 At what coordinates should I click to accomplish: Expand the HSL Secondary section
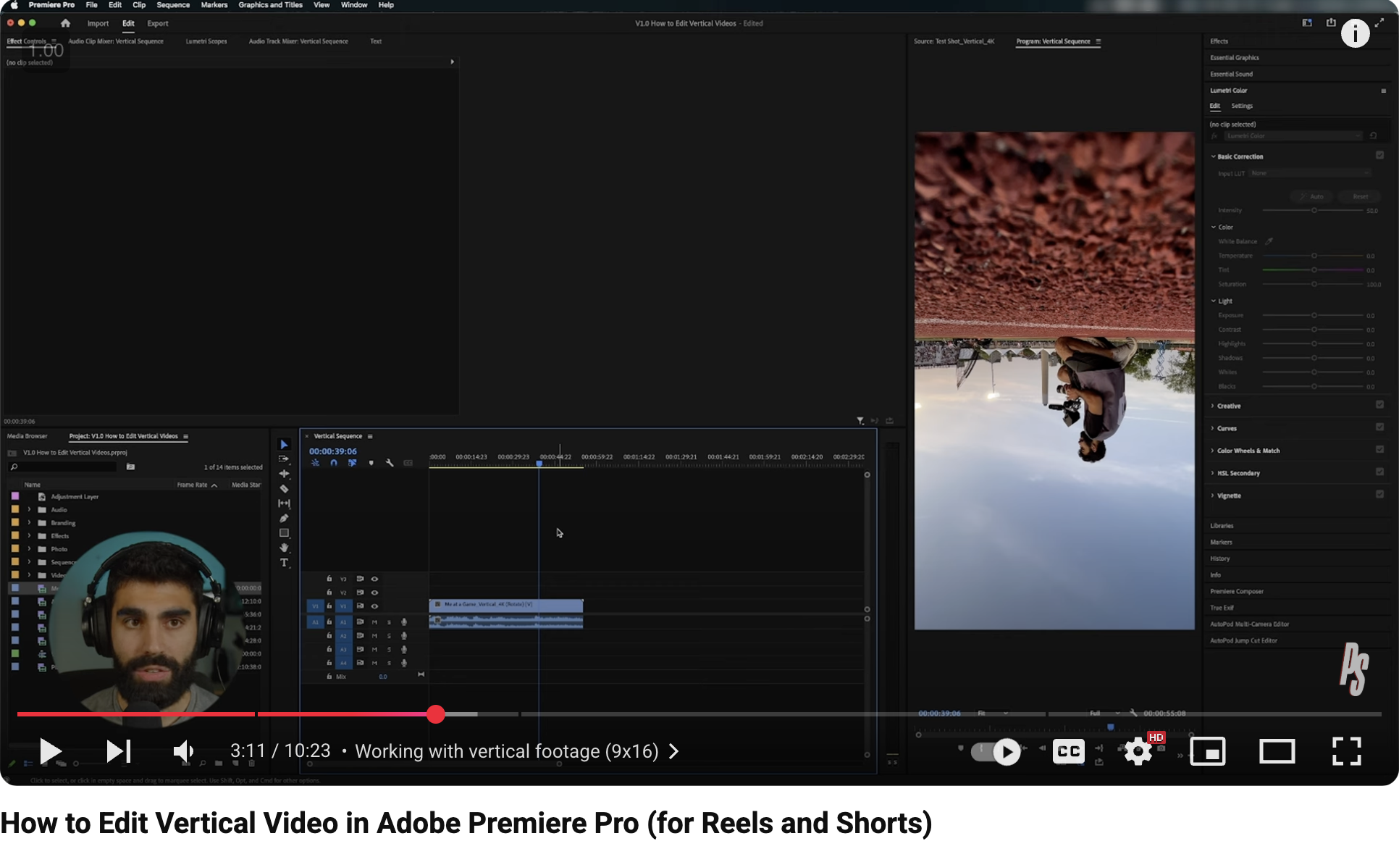point(1213,473)
